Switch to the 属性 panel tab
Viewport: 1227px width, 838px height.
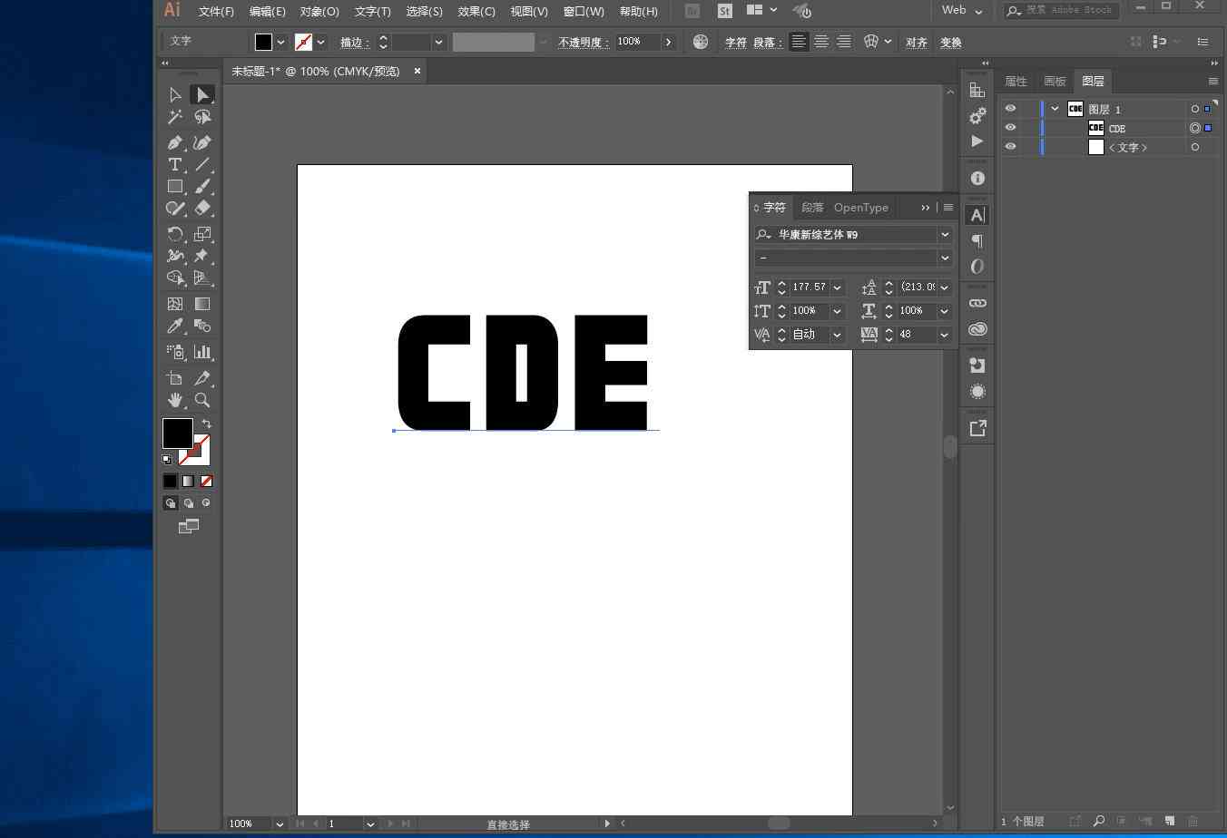click(x=1016, y=81)
